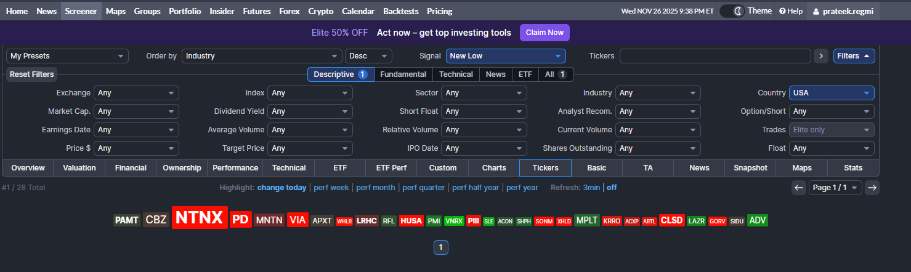
Task: Click the MPLT ticker tile
Action: (x=586, y=220)
